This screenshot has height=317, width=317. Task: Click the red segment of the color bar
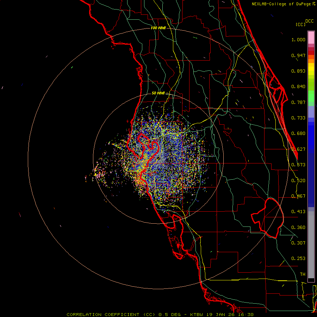pos(311,52)
